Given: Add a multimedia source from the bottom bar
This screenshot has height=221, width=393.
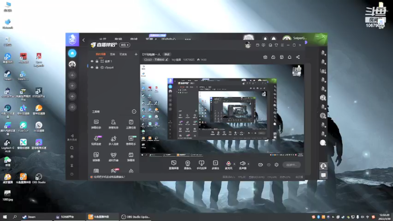Looking at the screenshot, I should pos(215,165).
